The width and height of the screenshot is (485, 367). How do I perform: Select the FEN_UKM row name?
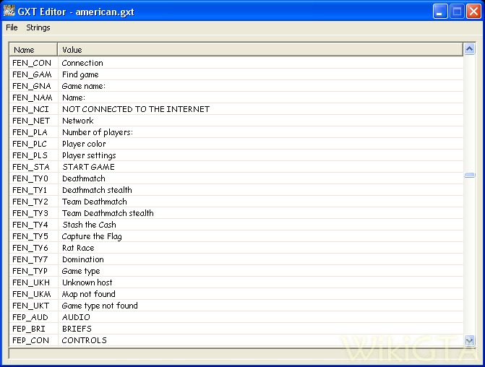click(32, 294)
